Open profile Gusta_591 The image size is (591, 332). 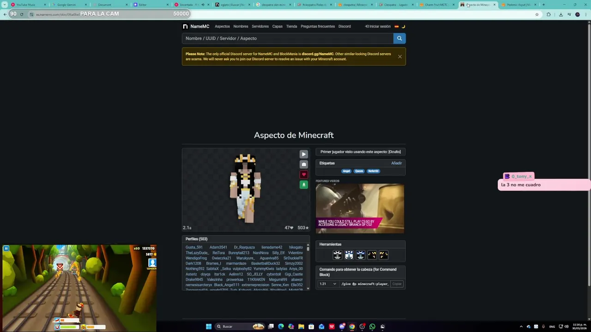coord(194,248)
